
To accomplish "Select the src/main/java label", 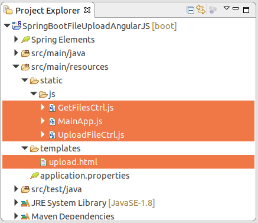I will coord(58,53).
